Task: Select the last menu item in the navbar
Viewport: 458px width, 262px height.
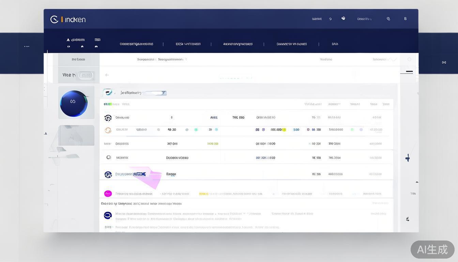Action: coord(335,44)
